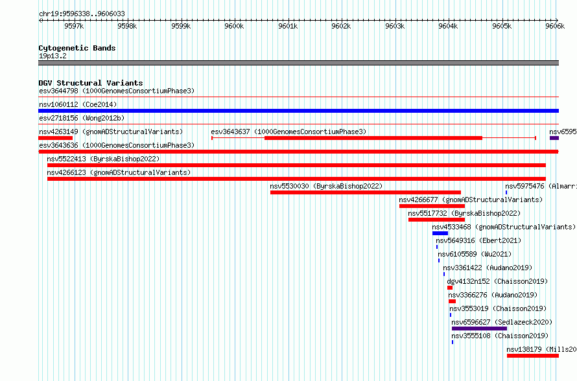Open variant esv2718156 (Wong2012b) label

pos(82,118)
